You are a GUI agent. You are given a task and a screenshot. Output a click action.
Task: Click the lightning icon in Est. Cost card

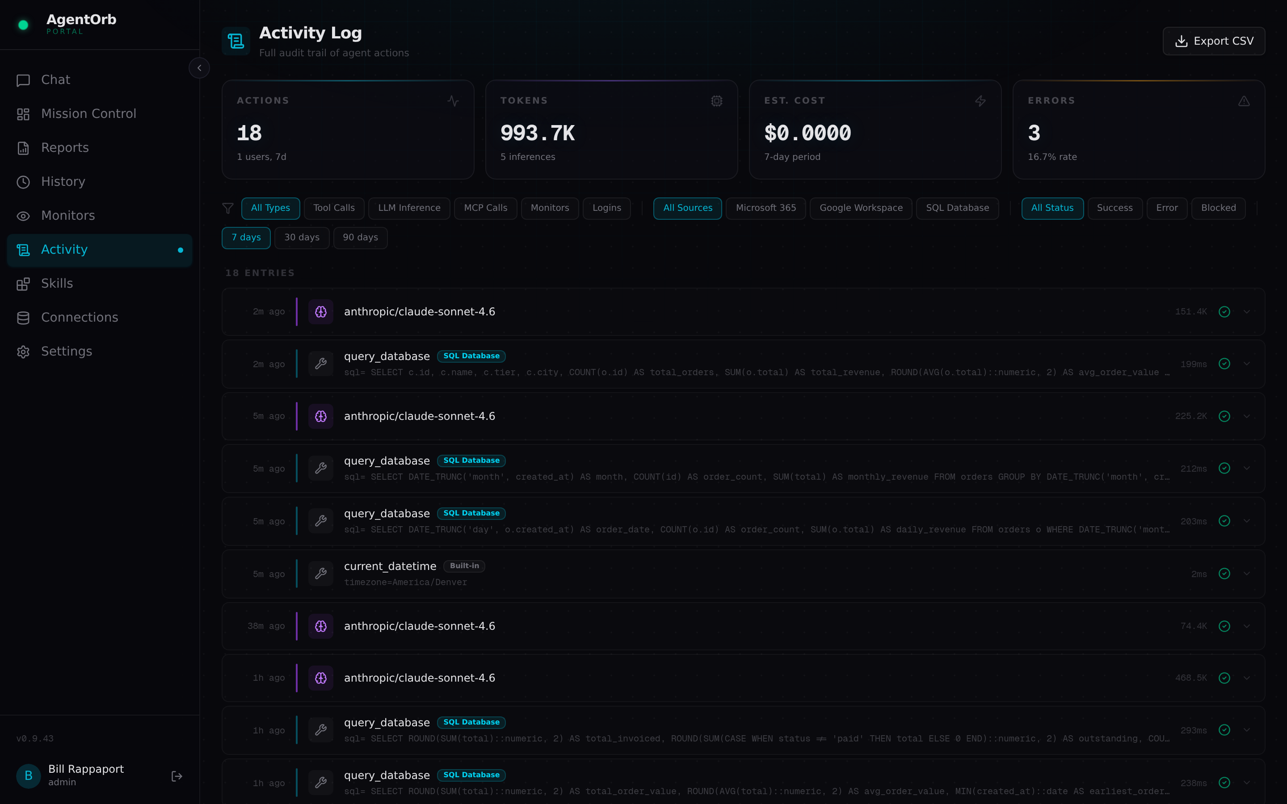coord(980,101)
